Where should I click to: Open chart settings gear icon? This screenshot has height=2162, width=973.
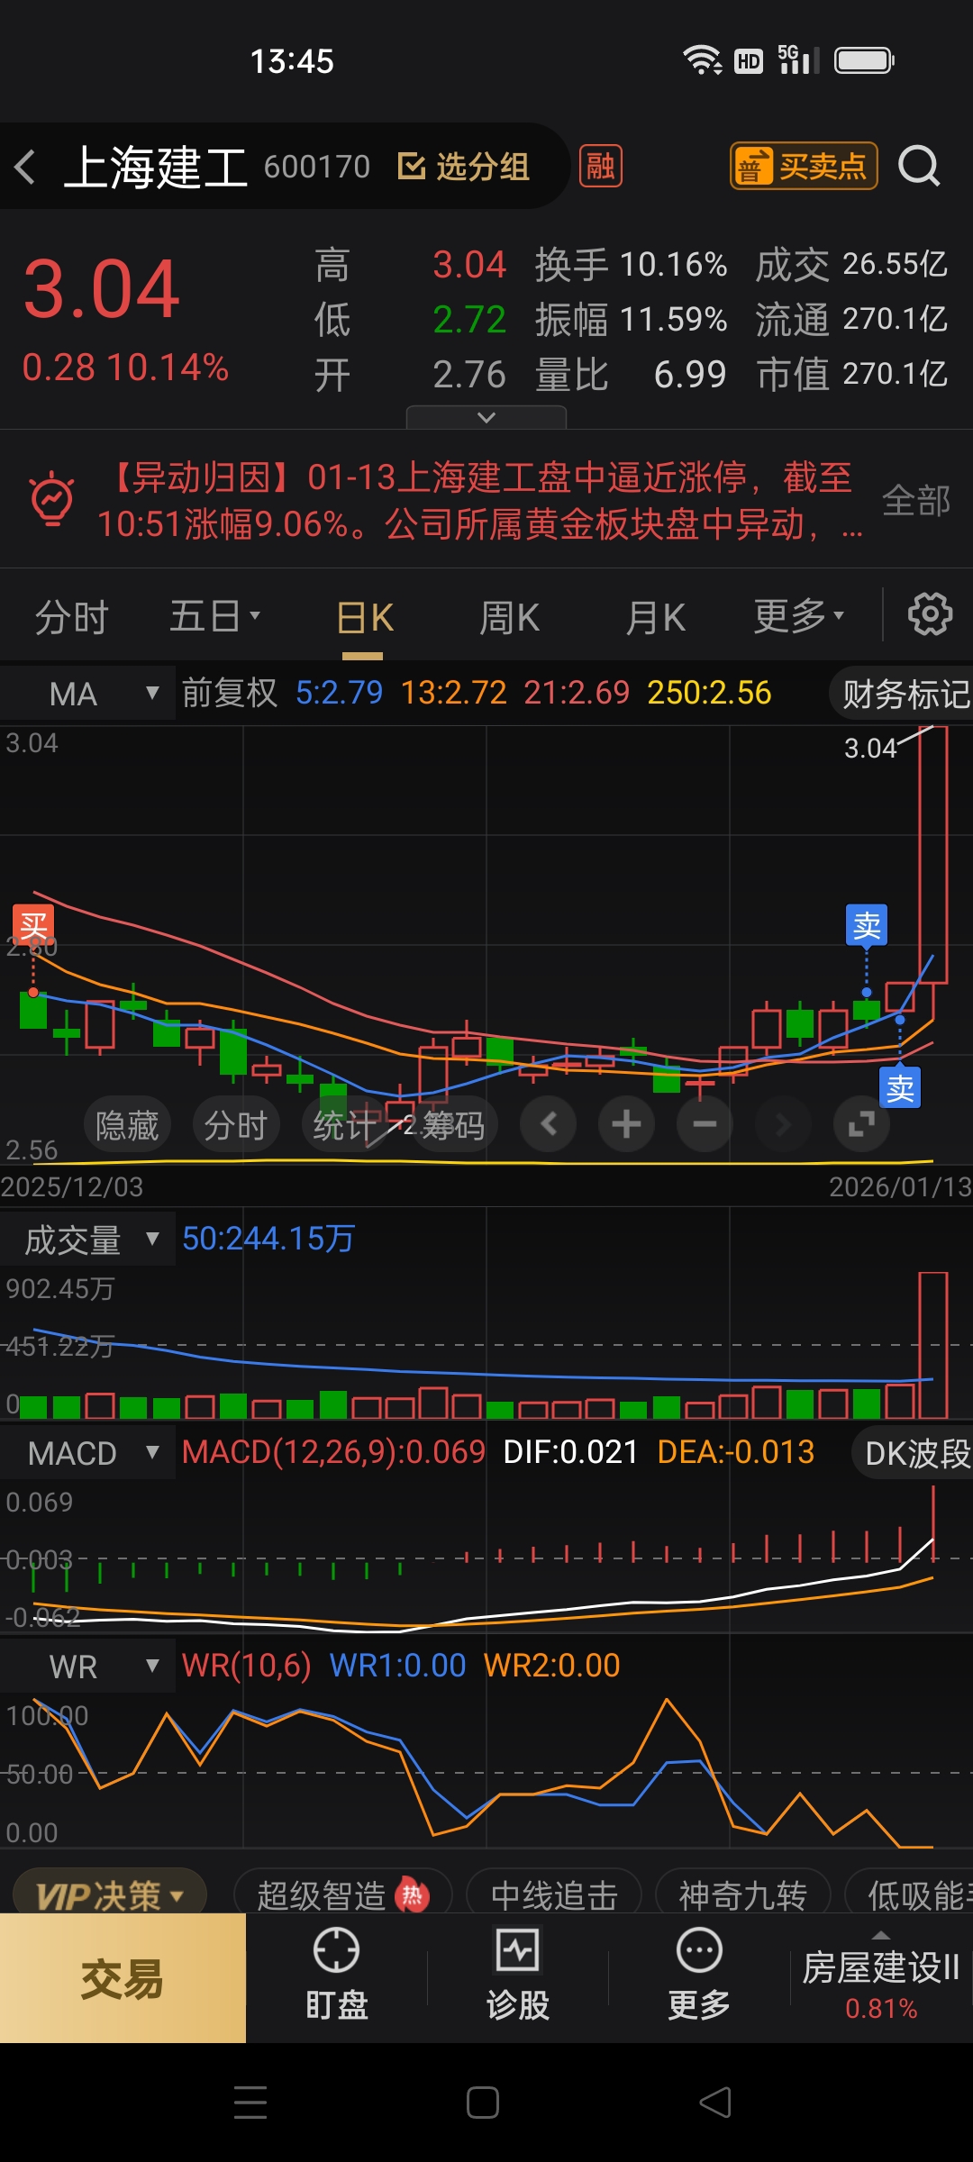[x=930, y=614]
